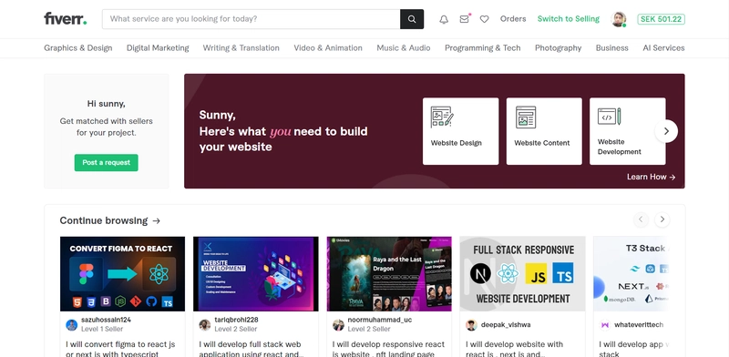
Task: Show next Continue browsing items
Action: pyautogui.click(x=662, y=219)
